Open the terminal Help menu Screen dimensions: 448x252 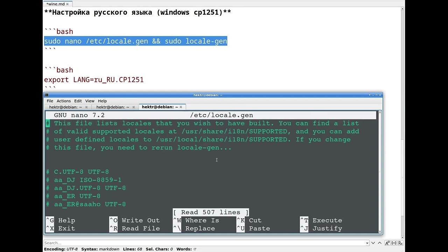pyautogui.click(x=102, y=101)
